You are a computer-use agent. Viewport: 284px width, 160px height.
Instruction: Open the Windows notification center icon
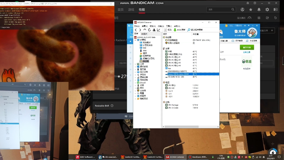[x=279, y=157]
